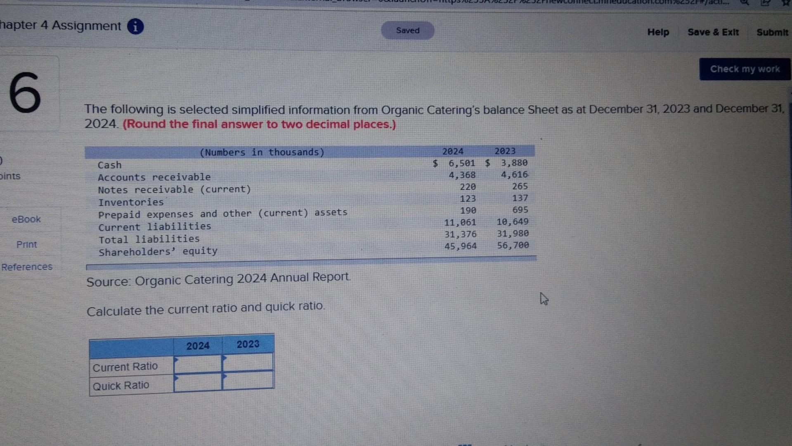Click the Check my work button

(x=744, y=69)
